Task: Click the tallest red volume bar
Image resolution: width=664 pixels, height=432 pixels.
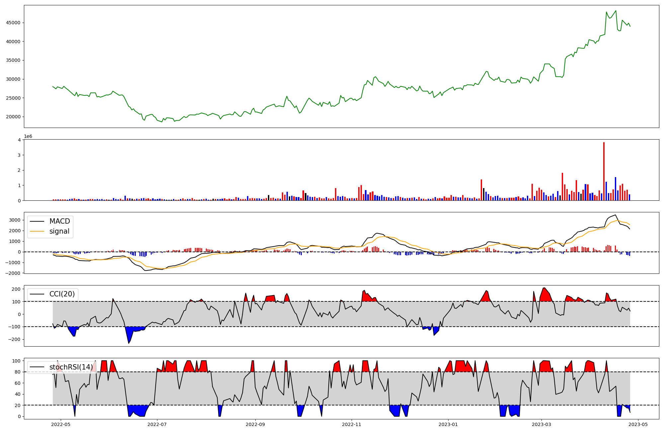Action: (x=604, y=171)
